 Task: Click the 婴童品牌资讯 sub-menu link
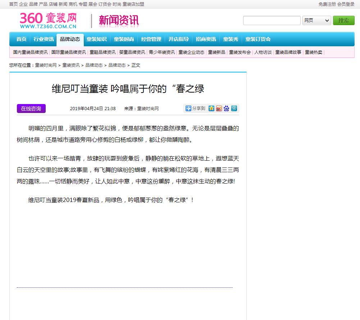[x=132, y=52]
